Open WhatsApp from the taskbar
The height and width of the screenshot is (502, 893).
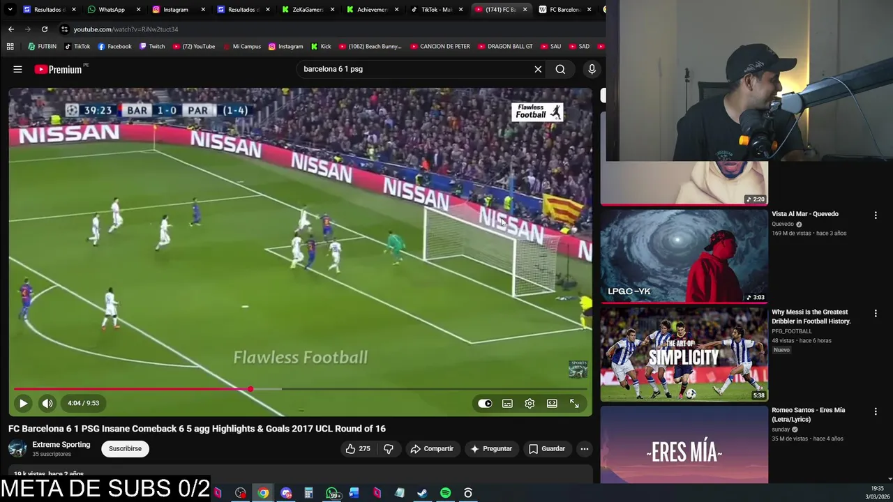click(x=332, y=493)
